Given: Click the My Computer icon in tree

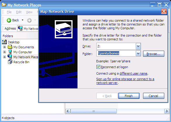Looking at the screenshot, I should coord(10,52).
